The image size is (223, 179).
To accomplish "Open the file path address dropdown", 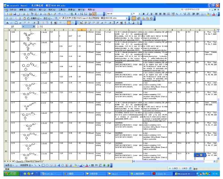I will point(127,18).
